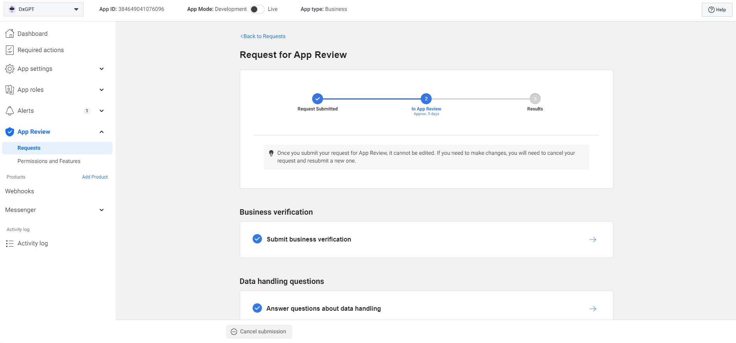Click the App roles person icon
Image resolution: width=736 pixels, height=343 pixels.
[10, 90]
